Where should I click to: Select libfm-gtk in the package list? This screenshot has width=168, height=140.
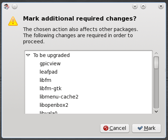(51, 88)
